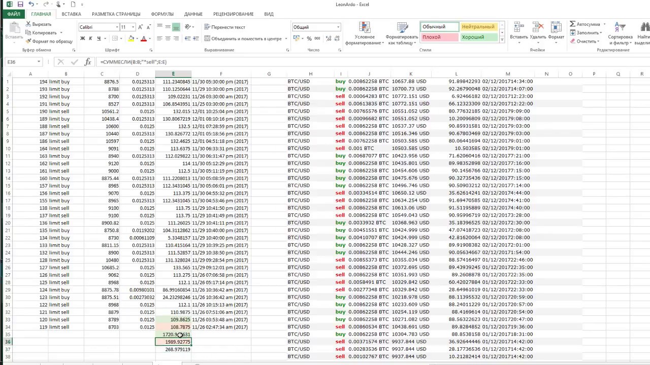This screenshot has height=365, width=650.
Task: Click Очистить clear button
Action: pyautogui.click(x=584, y=41)
